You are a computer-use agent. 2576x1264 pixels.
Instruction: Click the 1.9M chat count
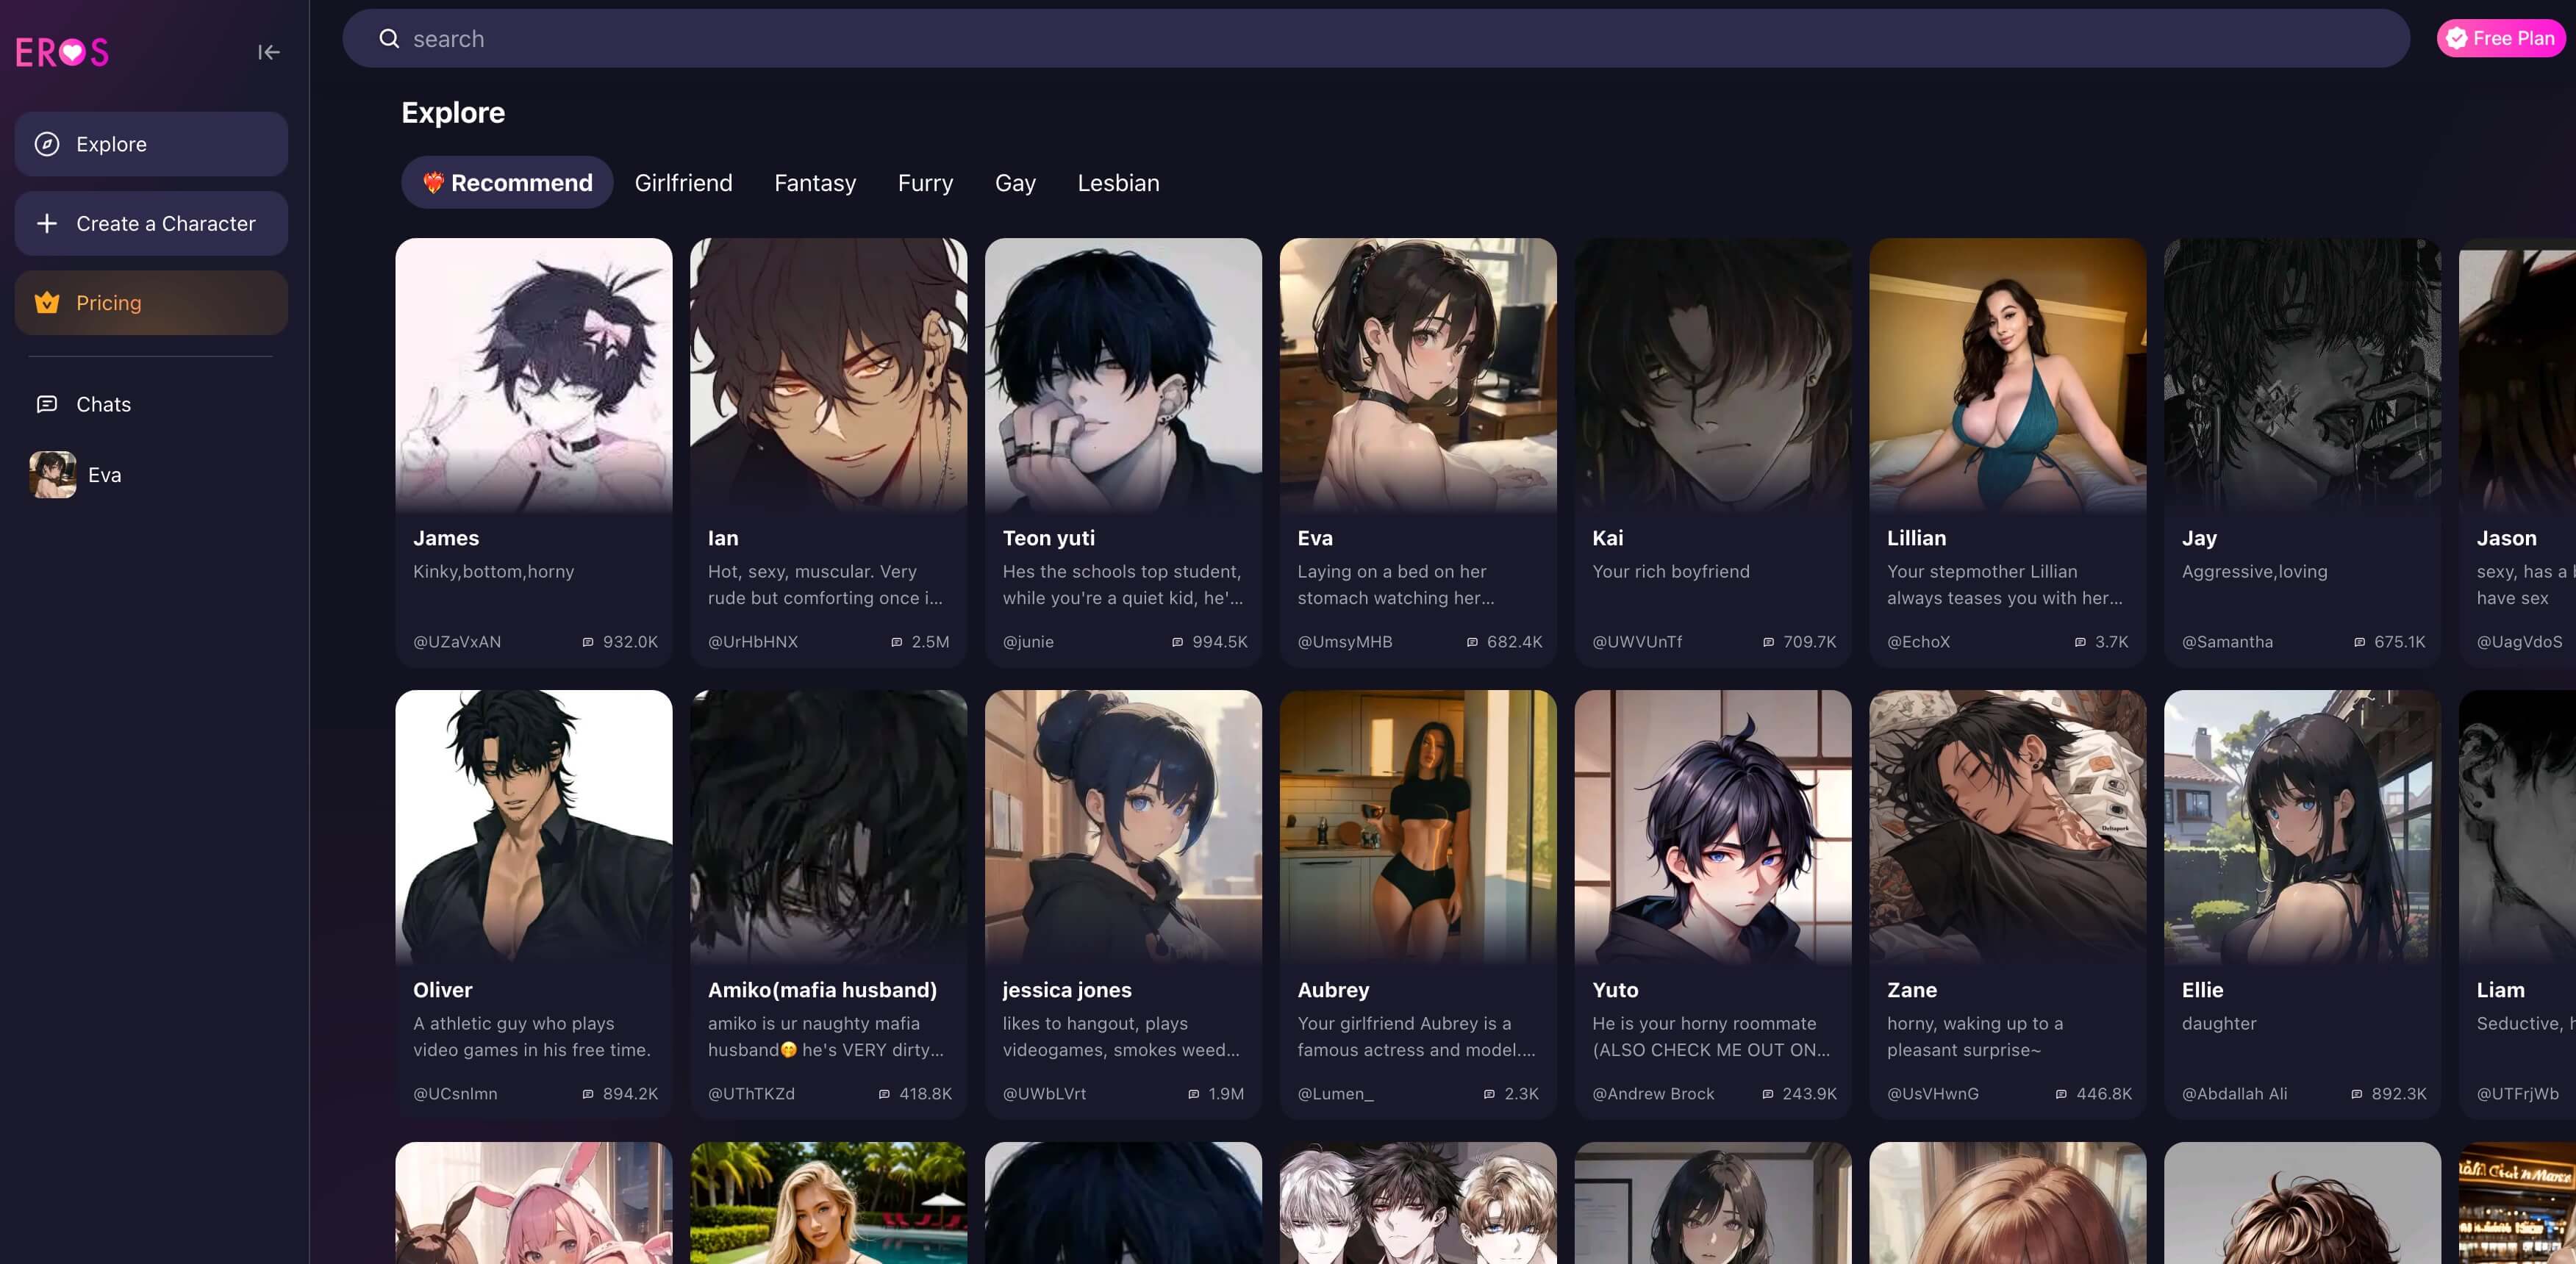click(1226, 1094)
